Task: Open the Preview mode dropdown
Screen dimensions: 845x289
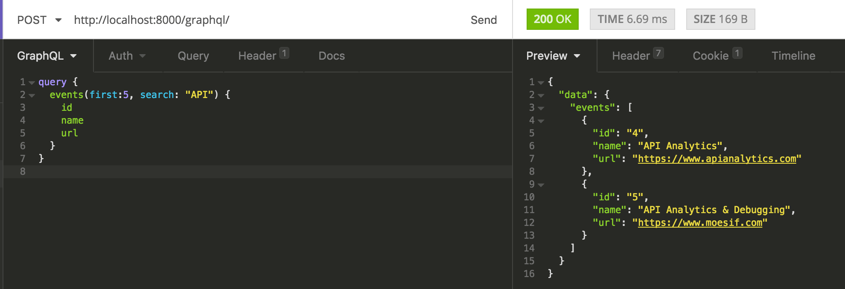Action: click(x=553, y=56)
